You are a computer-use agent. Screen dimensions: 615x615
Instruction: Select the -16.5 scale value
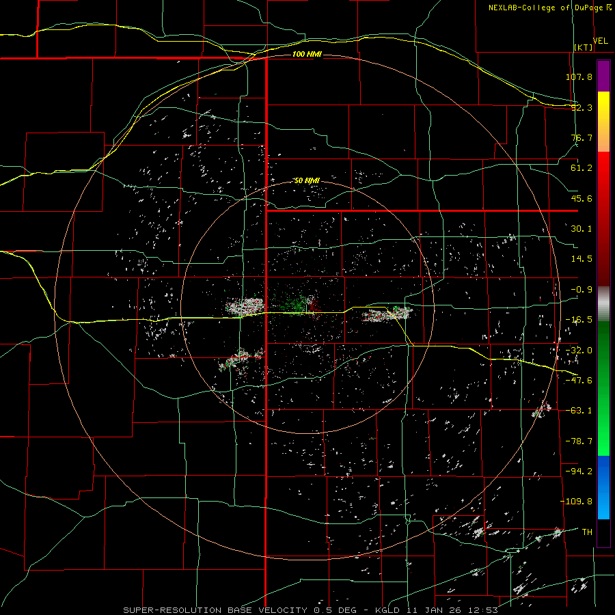579,320
